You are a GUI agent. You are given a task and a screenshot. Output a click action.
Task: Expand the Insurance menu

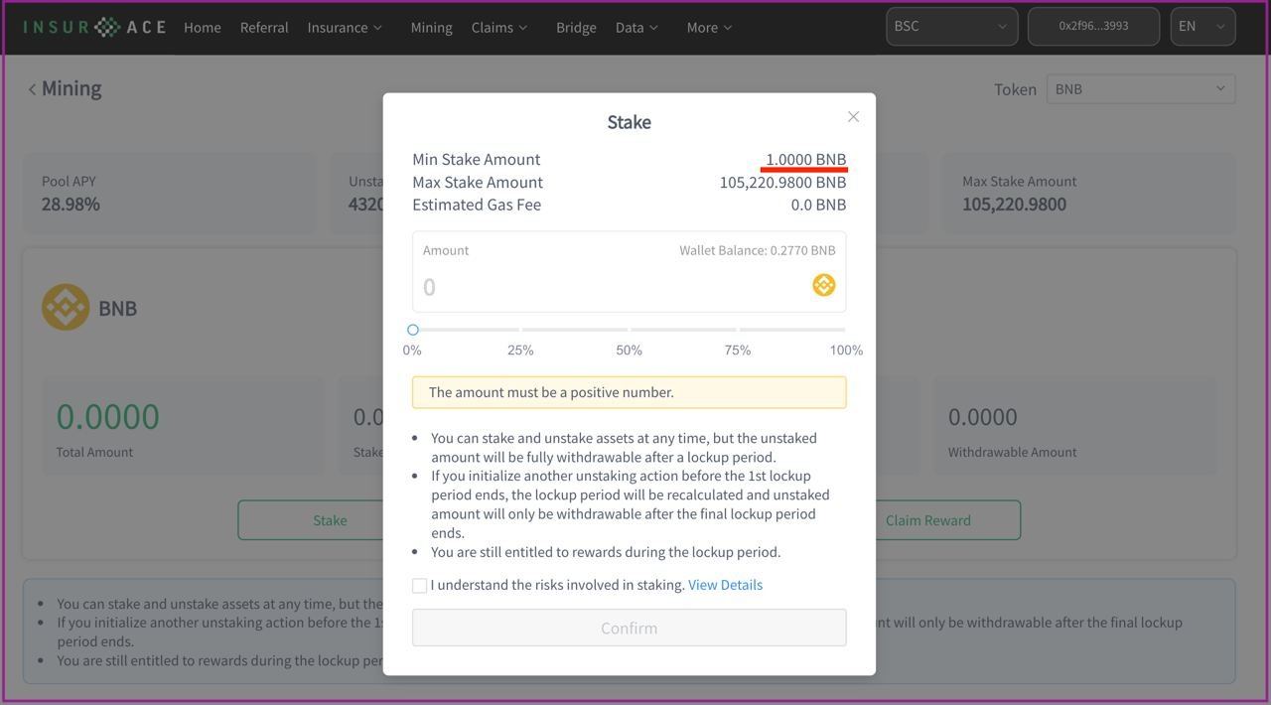click(345, 28)
